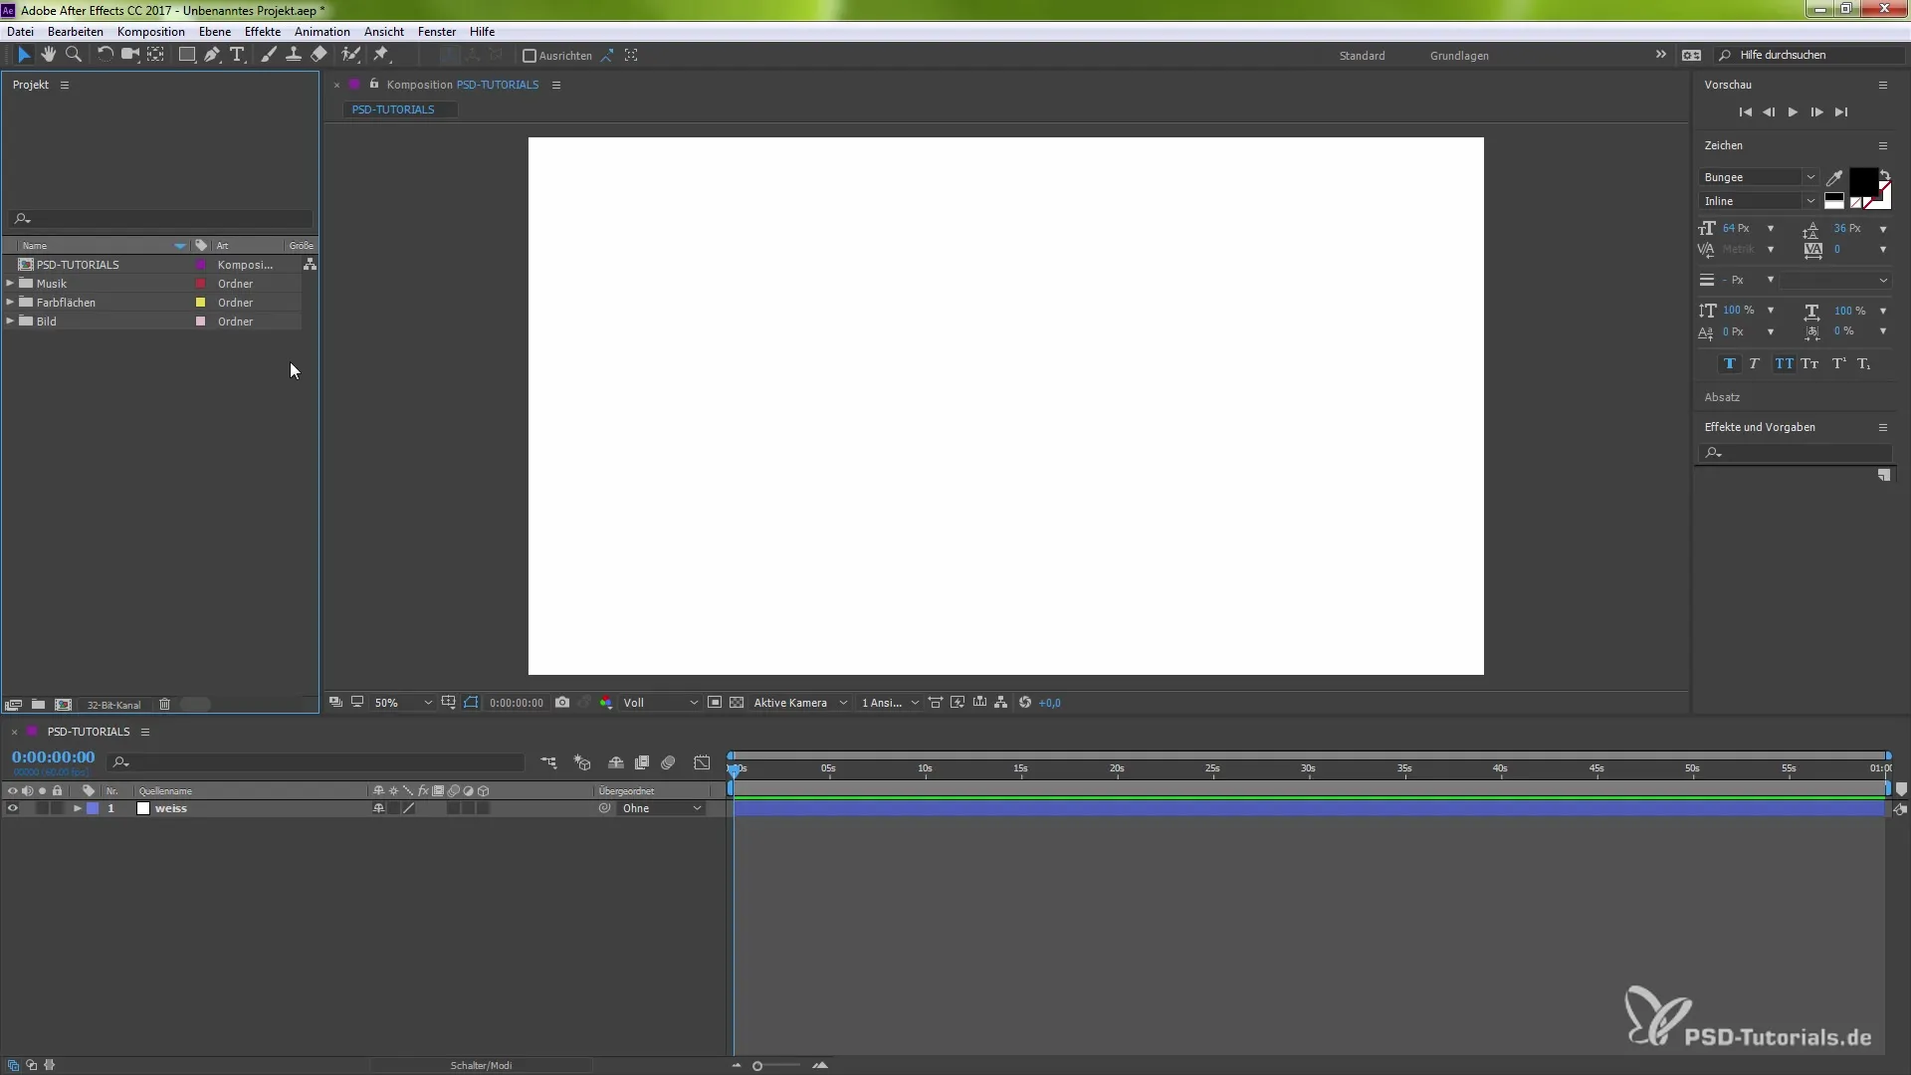The image size is (1911, 1075).
Task: Open the Aktive Kamera view dropdown
Action: click(x=800, y=703)
